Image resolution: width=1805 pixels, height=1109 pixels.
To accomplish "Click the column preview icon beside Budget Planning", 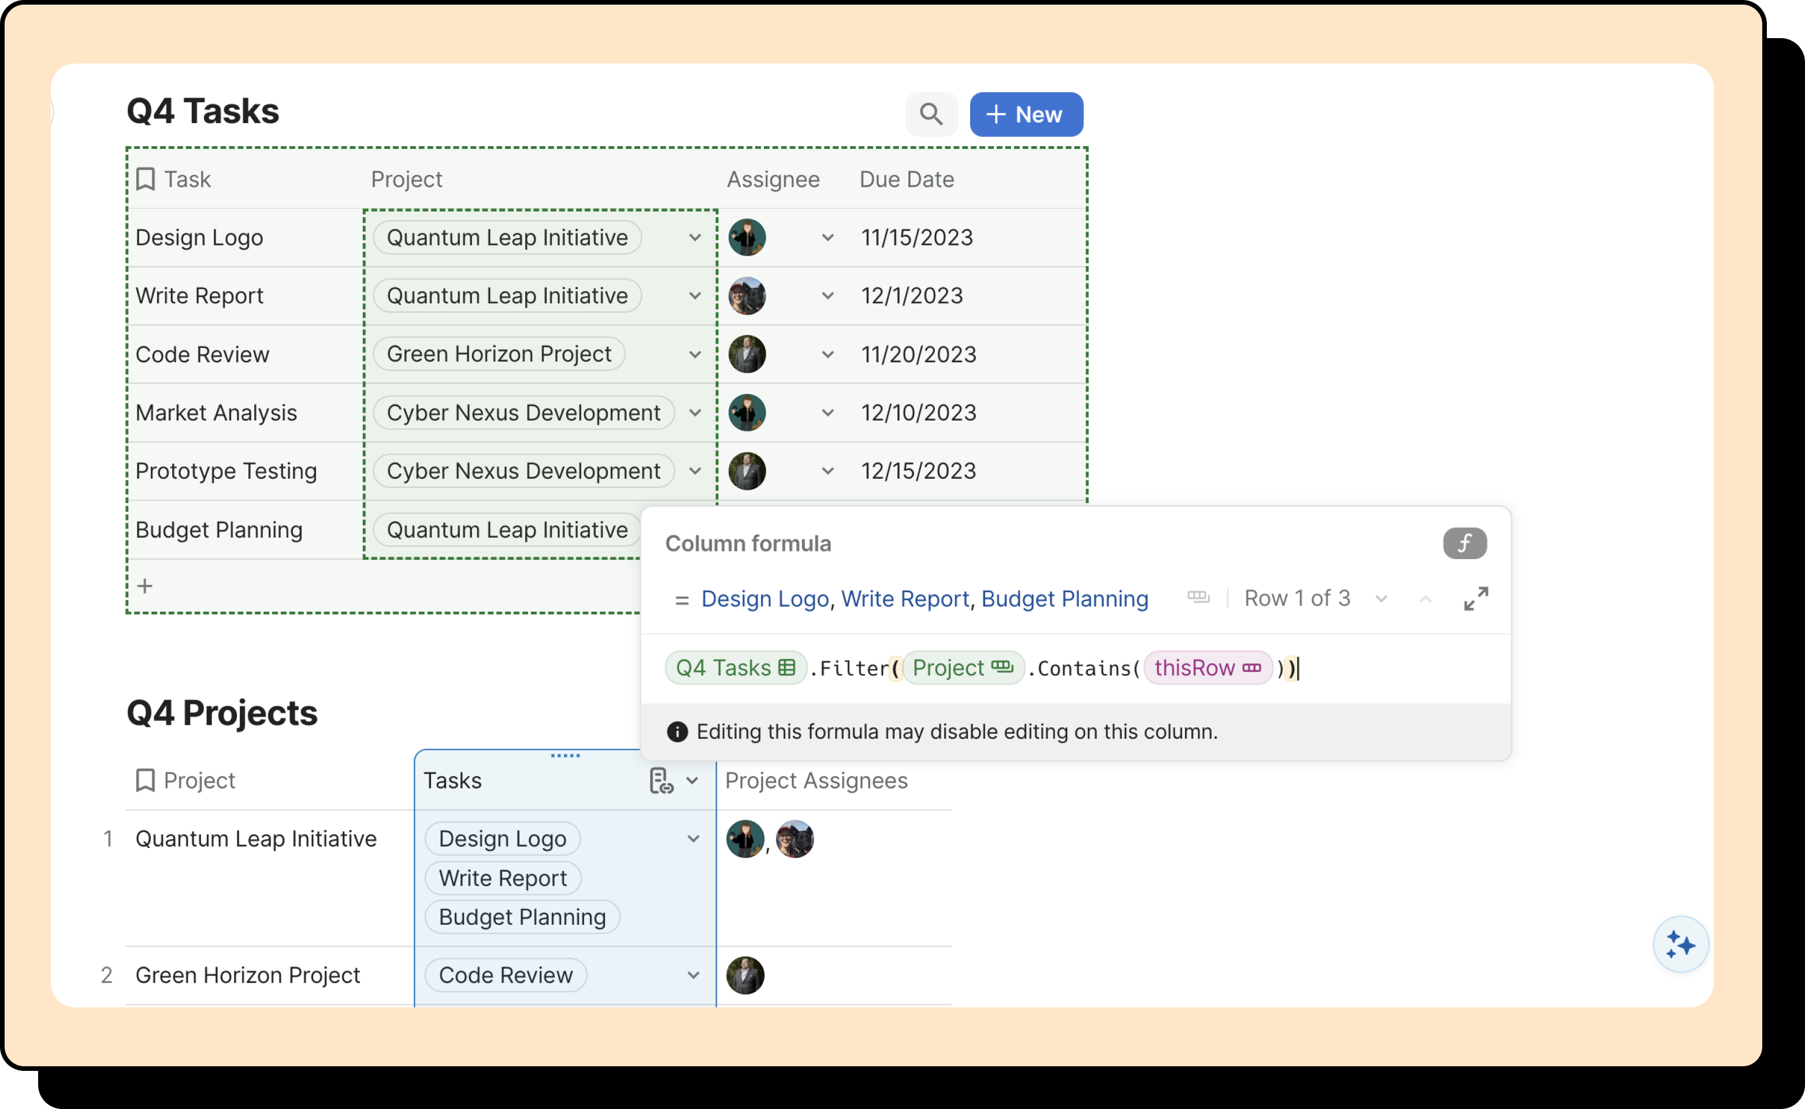I will pyautogui.click(x=1198, y=598).
